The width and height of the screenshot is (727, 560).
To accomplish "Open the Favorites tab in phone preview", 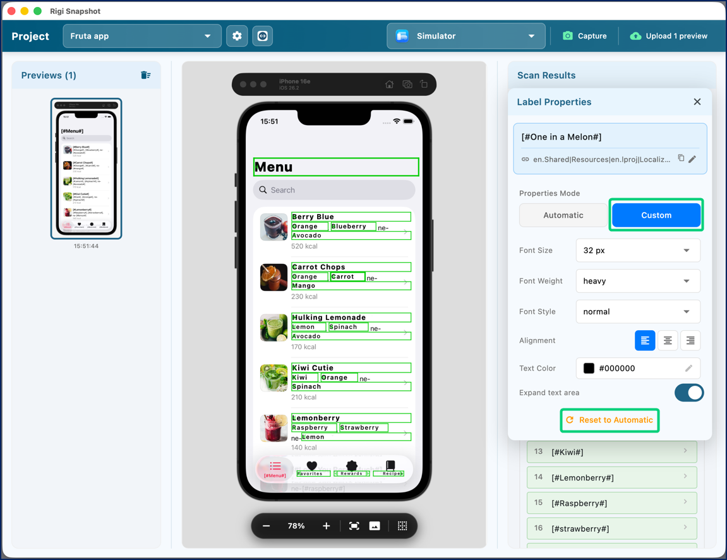I will pos(311,468).
